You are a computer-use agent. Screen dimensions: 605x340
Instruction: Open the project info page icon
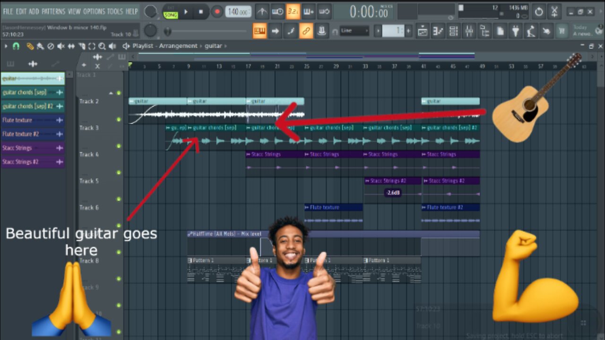coord(500,32)
